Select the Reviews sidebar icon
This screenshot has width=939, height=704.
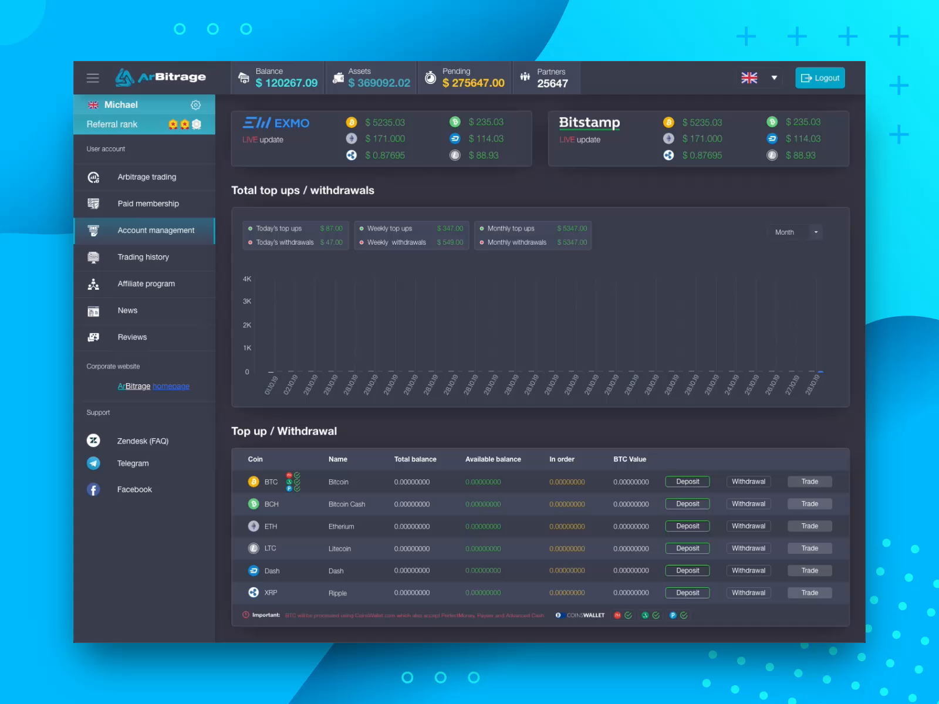[x=93, y=337]
